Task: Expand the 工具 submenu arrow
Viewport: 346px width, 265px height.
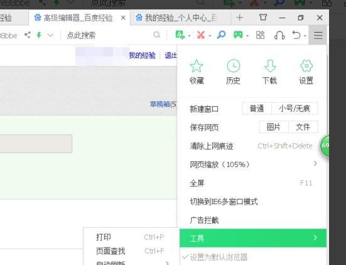Action: coord(315,237)
